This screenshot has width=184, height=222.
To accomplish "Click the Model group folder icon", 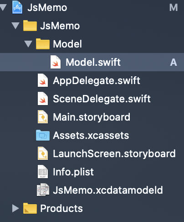I will [43, 44].
